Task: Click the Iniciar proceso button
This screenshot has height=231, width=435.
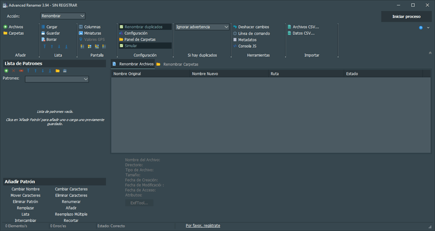Action: pos(406,16)
